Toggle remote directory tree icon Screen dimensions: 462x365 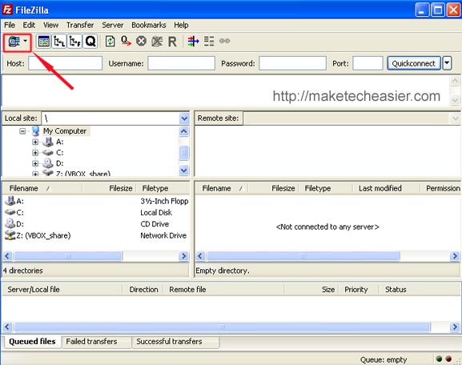(x=74, y=42)
